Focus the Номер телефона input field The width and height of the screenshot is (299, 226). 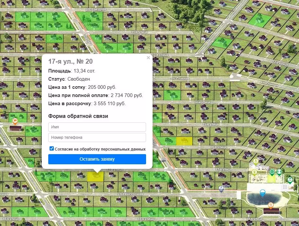(97, 137)
